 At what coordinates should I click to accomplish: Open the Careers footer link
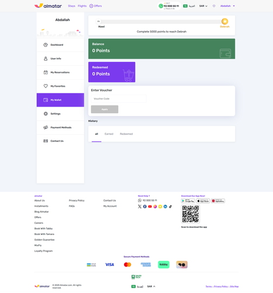(x=39, y=223)
